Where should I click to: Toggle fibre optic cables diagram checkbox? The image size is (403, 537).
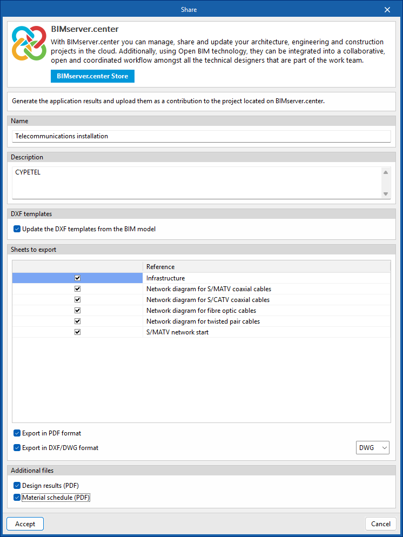pos(78,311)
